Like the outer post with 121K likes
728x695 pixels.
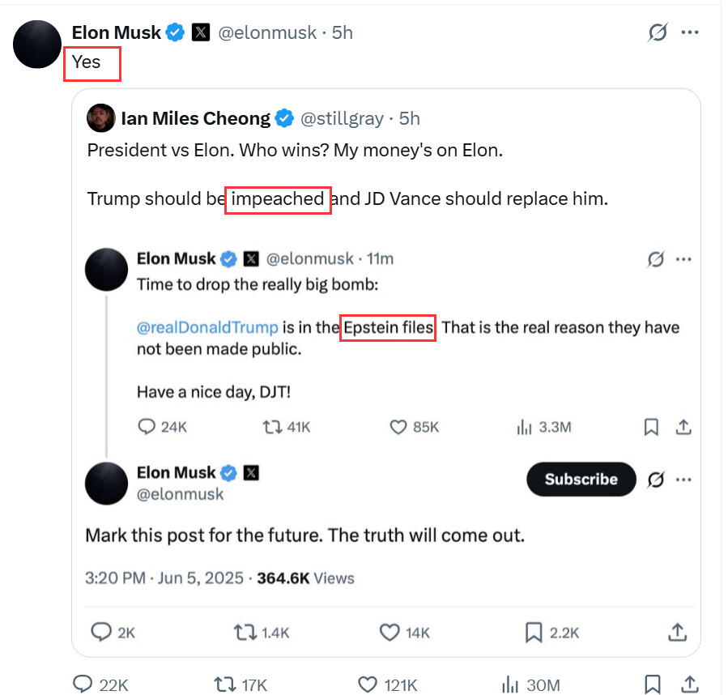point(367,684)
